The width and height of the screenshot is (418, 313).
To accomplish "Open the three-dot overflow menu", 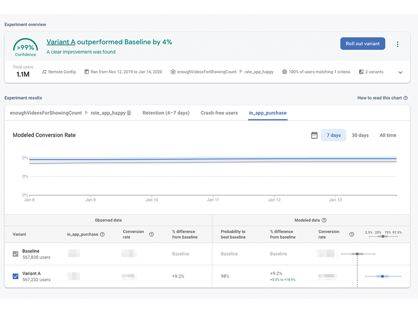I will point(398,44).
